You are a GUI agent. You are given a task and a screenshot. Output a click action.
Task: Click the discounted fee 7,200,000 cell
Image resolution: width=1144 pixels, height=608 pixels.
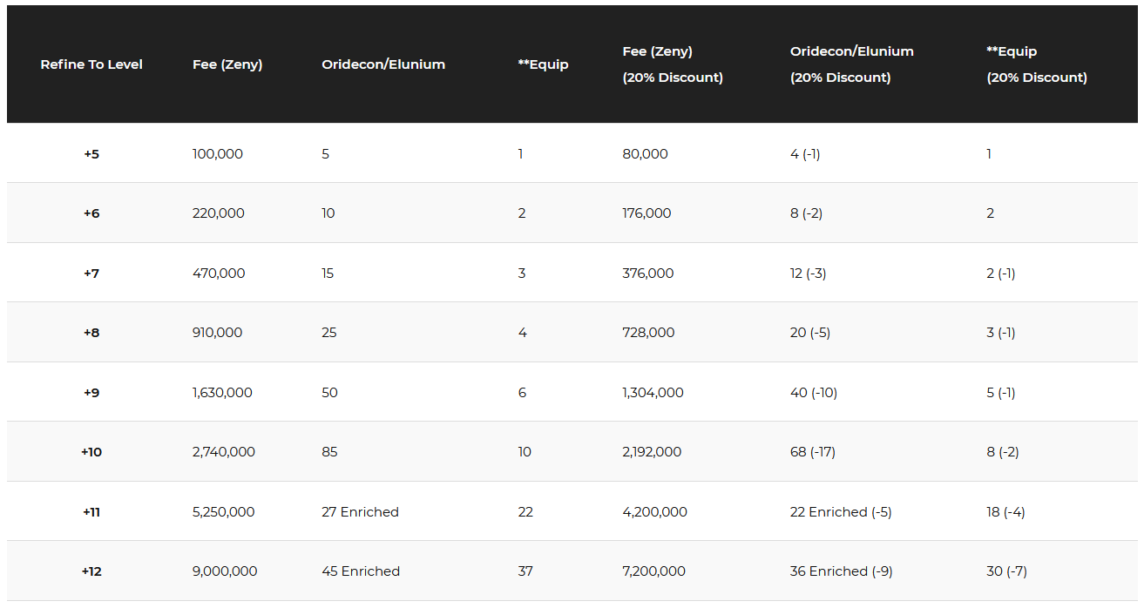click(x=653, y=571)
